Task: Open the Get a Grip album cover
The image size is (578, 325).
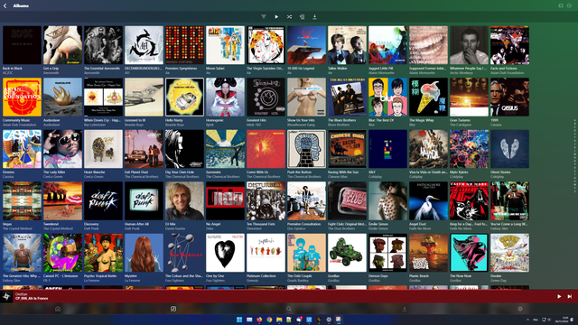Action: click(62, 45)
